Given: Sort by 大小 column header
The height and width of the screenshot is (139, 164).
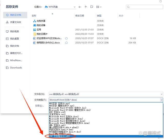Looking at the screenshot, I should pyautogui.click(x=121, y=16).
